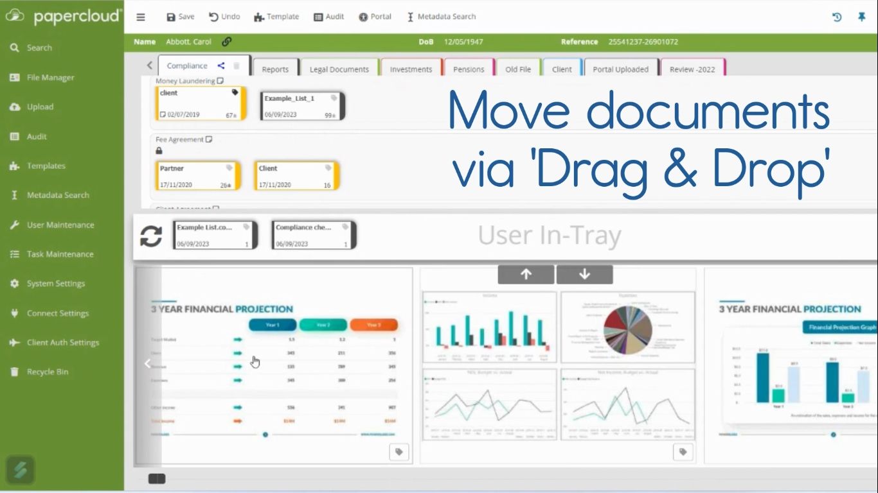
Task: Toggle note checkbox next to Fee Agreement
Action: click(x=209, y=139)
